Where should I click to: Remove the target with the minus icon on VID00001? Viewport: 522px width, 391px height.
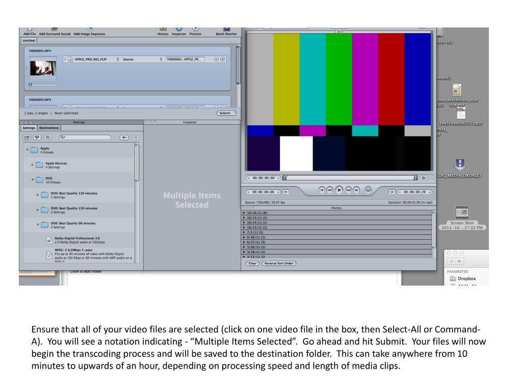[x=216, y=59]
